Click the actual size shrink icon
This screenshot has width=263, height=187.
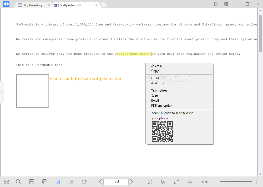tap(190, 182)
